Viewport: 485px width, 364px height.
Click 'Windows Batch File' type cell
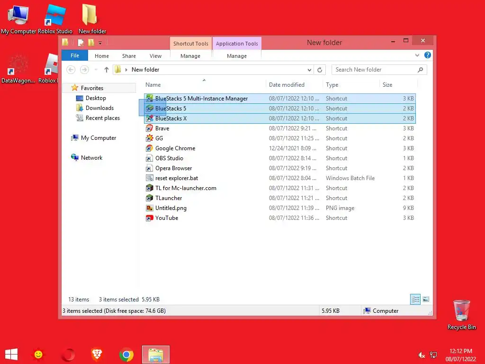pos(350,178)
